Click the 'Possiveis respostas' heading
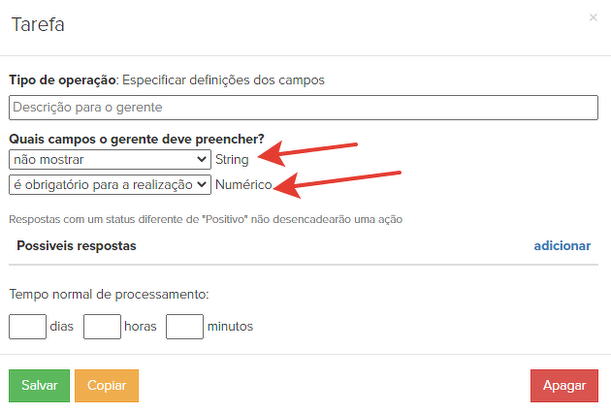The height and width of the screenshot is (413, 611). pos(76,245)
